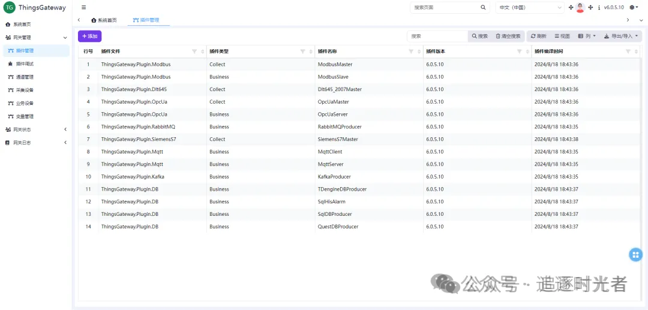648x310 pixels.
Task: Sort by the 插件版本 column arrows
Action: click(528, 52)
